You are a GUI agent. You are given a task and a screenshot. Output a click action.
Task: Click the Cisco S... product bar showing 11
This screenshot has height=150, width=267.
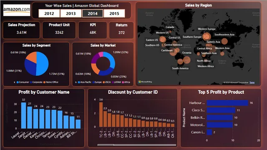pos(221,110)
